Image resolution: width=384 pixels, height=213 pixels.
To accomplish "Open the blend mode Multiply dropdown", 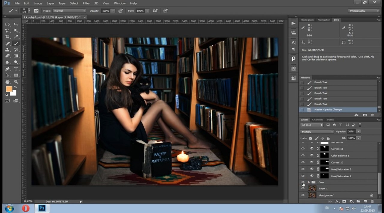I will click(317, 132).
